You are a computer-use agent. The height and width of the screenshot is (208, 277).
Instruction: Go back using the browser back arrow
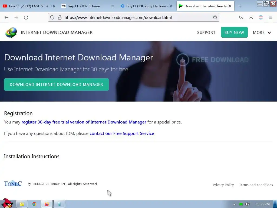click(6, 17)
